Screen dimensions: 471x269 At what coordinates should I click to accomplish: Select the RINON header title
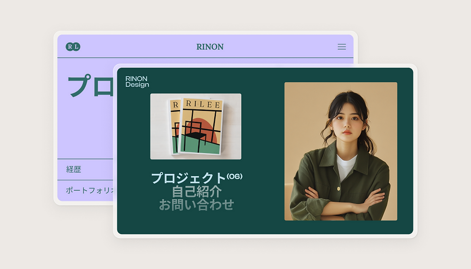coord(210,47)
